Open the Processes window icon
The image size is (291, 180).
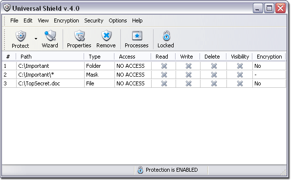click(137, 36)
